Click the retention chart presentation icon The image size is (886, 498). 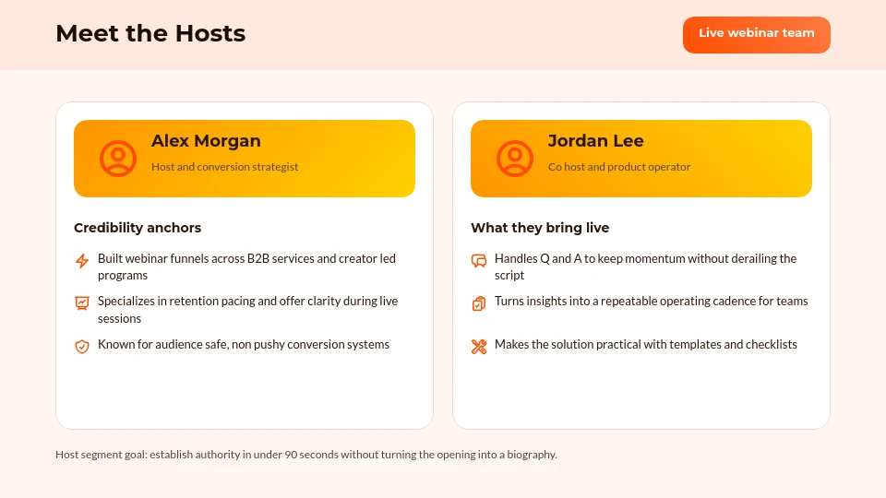[82, 302]
